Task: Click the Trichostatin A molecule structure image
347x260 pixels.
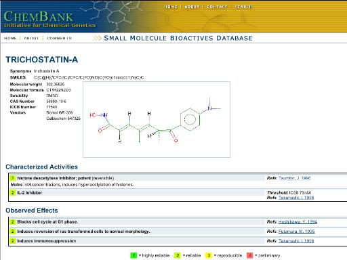Action: pyautogui.click(x=157, y=119)
